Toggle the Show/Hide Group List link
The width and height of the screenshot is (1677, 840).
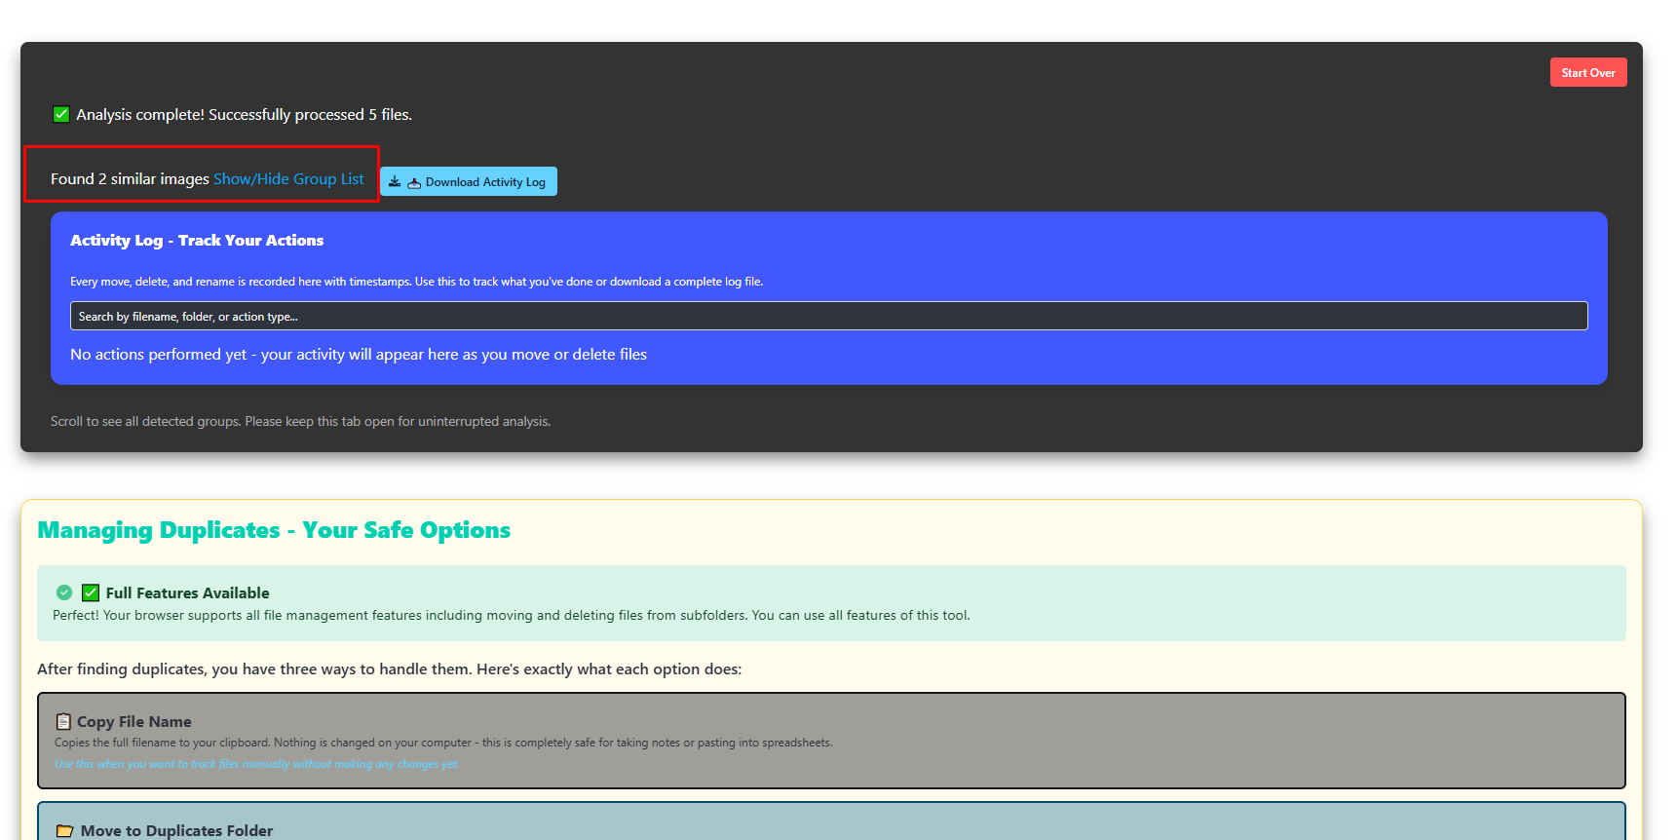288,179
